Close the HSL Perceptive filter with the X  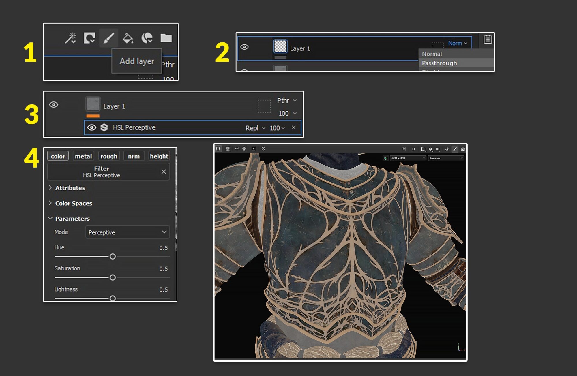164,172
